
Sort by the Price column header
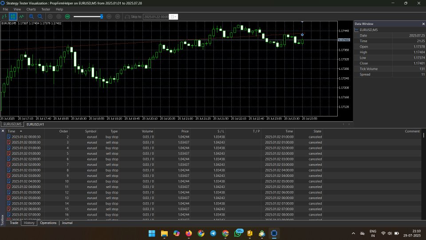pos(185,131)
